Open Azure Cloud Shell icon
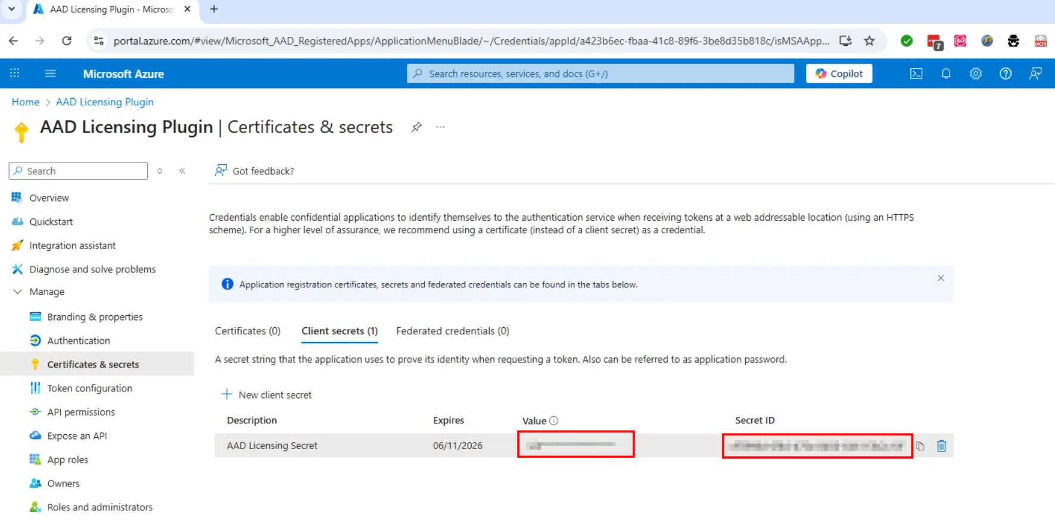1055x524 pixels. (x=916, y=74)
